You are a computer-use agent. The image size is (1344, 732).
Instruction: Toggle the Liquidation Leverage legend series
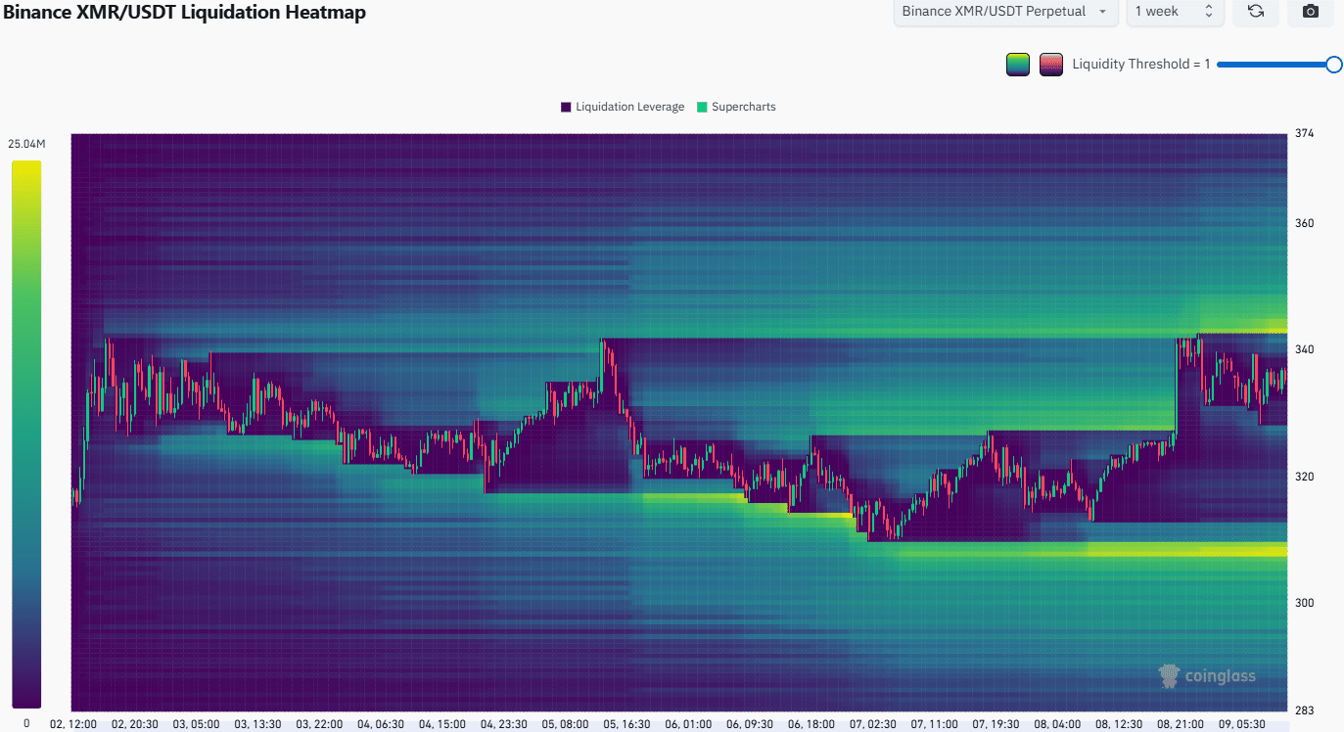[x=629, y=107]
